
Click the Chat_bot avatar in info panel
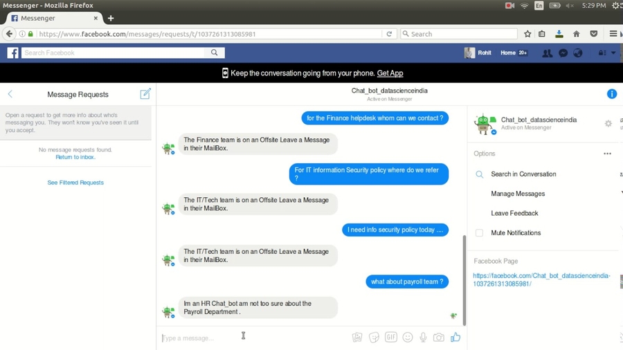click(485, 124)
